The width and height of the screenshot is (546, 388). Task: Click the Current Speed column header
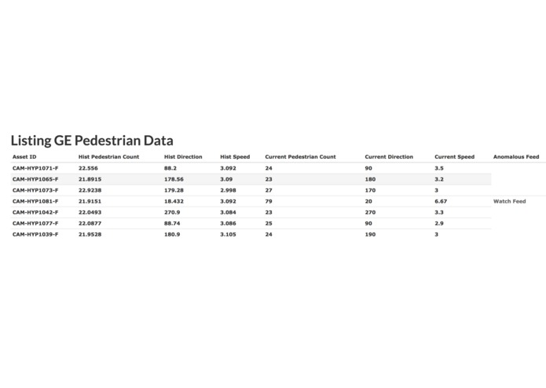tap(454, 156)
